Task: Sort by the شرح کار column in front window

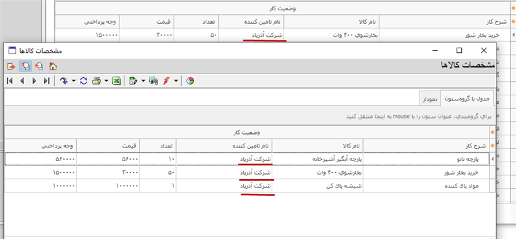Action: click(x=426, y=146)
